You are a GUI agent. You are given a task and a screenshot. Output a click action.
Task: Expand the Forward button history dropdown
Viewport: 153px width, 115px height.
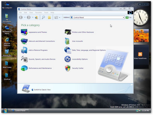click(x=33, y=17)
